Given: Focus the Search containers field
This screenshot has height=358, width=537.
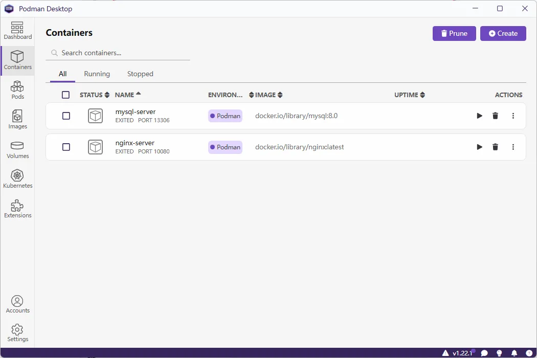Looking at the screenshot, I should tap(123, 53).
